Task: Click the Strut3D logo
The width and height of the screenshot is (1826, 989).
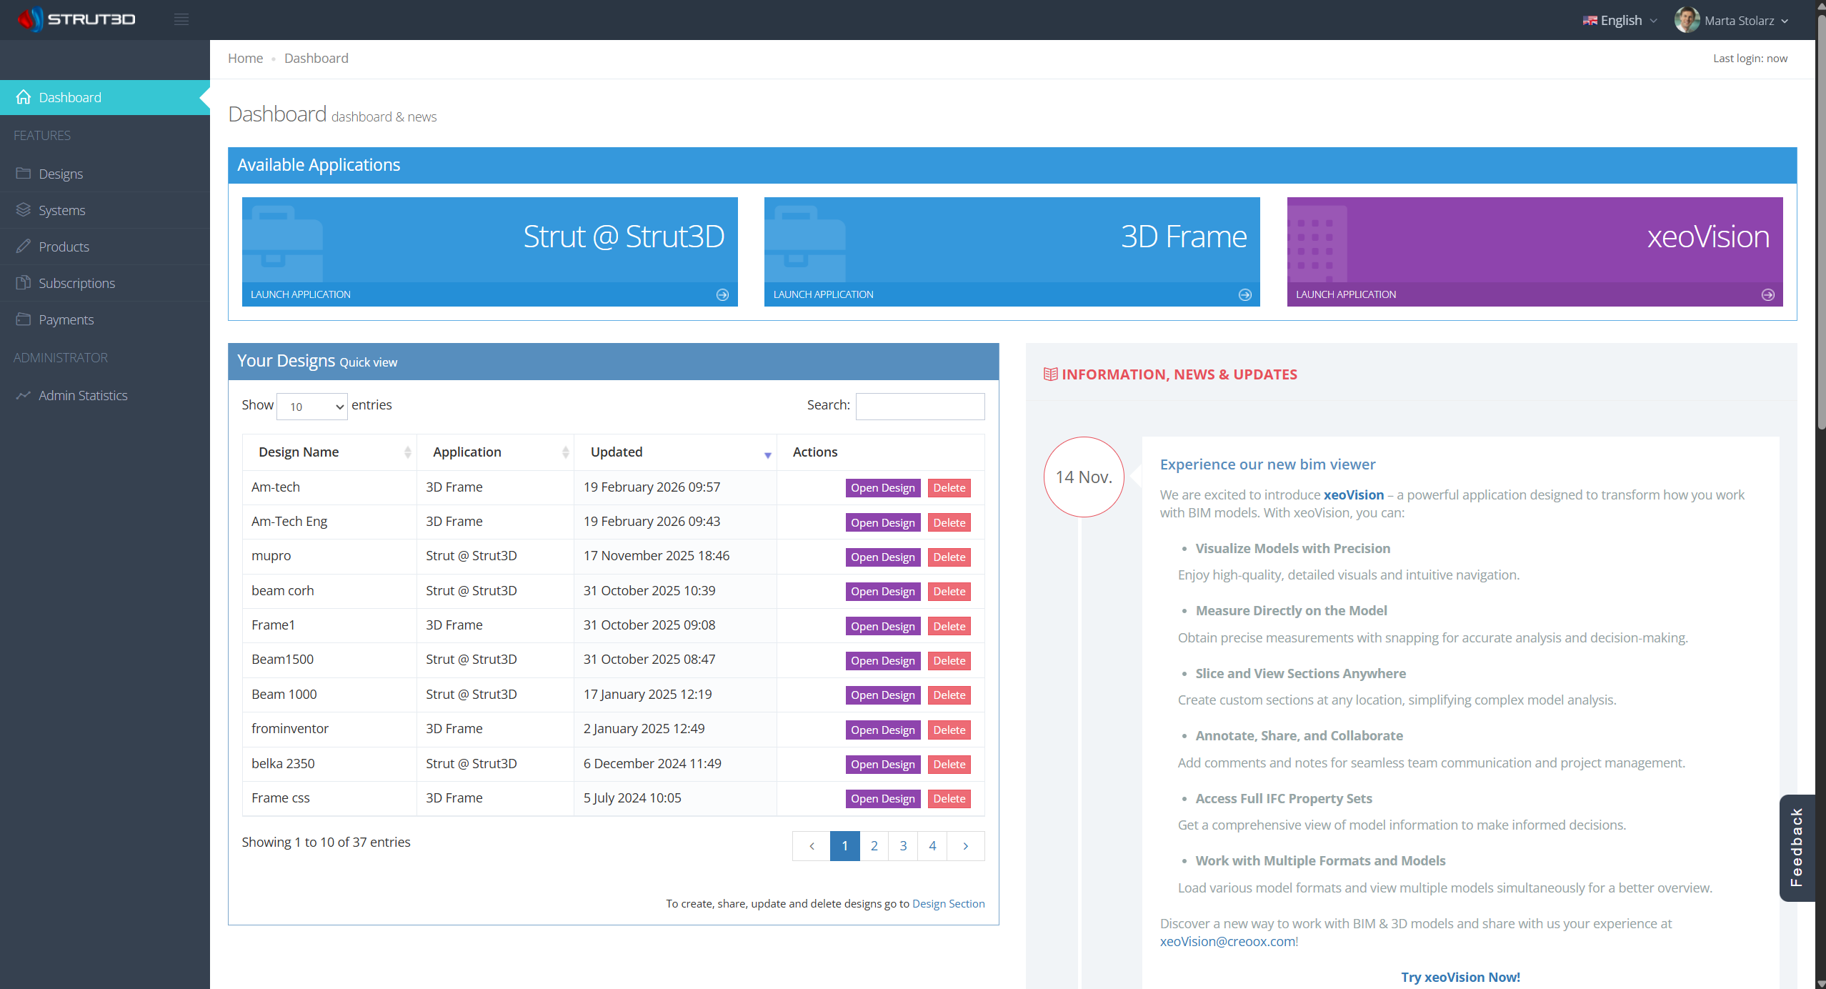Action: click(77, 19)
